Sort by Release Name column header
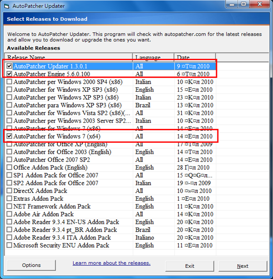The height and width of the screenshot is (279, 273). 69,57
